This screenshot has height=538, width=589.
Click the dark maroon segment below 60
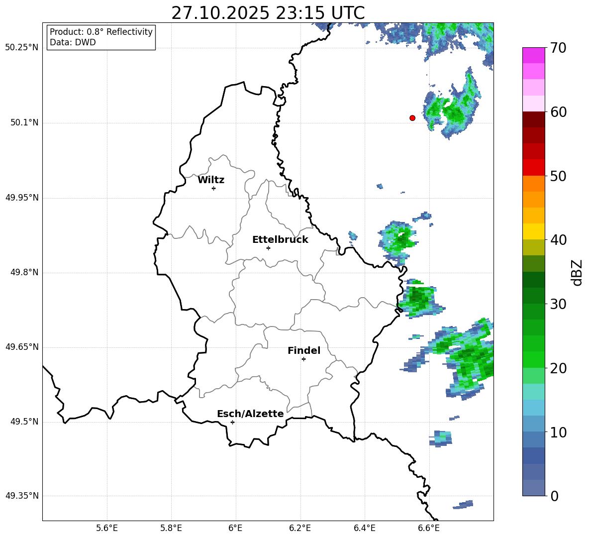533,119
